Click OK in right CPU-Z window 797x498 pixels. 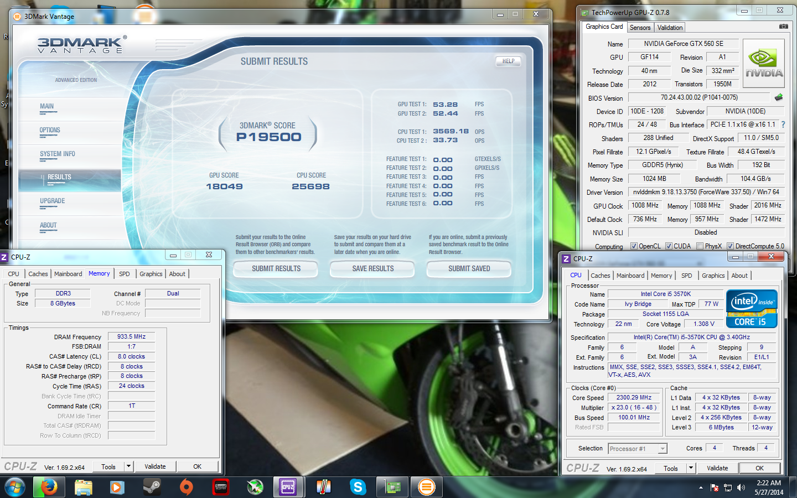point(759,468)
